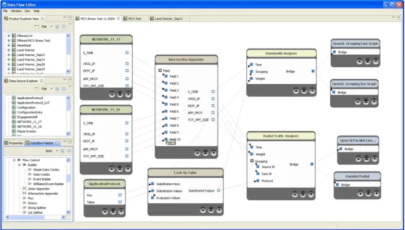Click Evaluation Values input port
Viewport: 405px width, 230px height.
click(153, 198)
